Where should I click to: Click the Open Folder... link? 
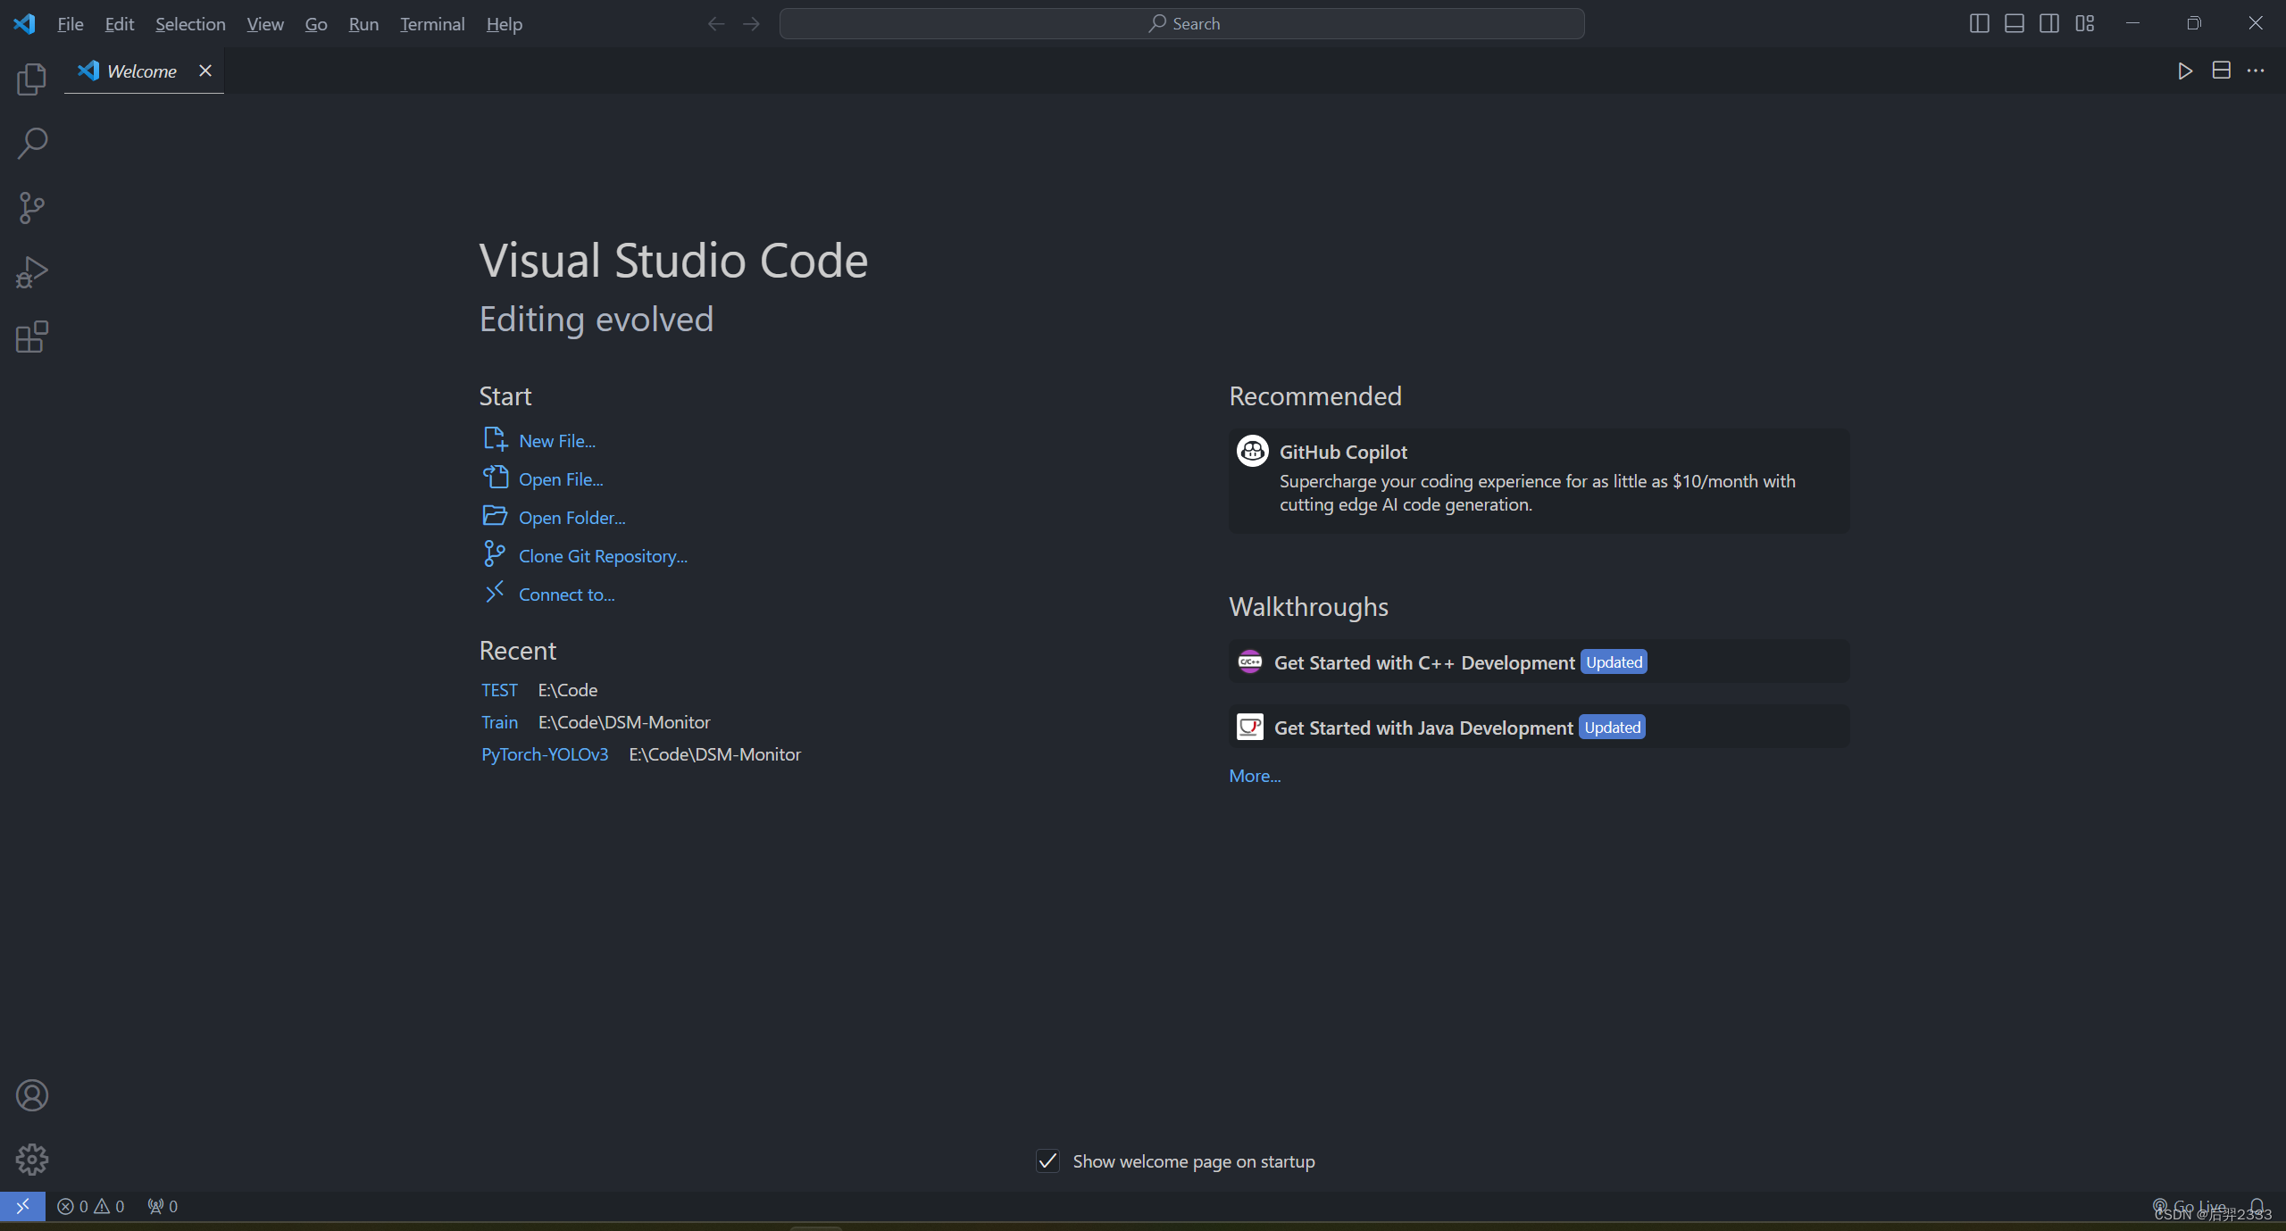click(x=572, y=518)
